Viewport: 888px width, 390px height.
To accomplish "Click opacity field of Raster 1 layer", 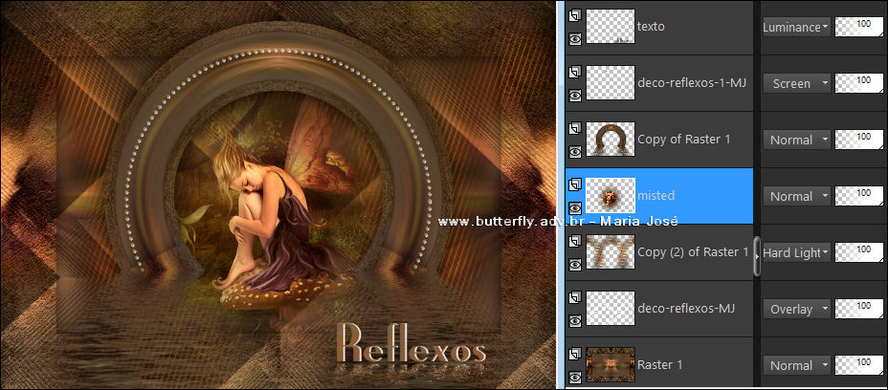I will pos(859,366).
